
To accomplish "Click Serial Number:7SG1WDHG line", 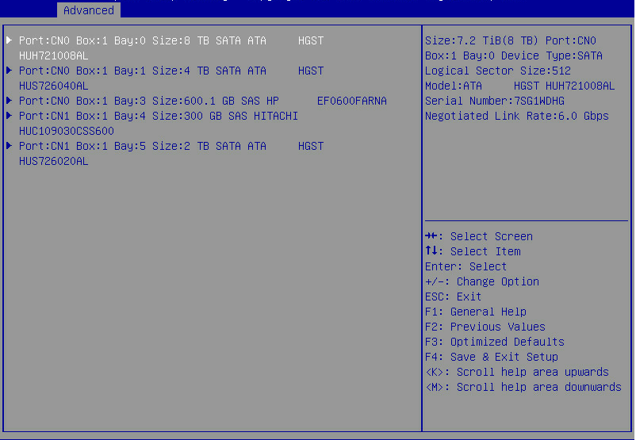I will pyautogui.click(x=494, y=101).
